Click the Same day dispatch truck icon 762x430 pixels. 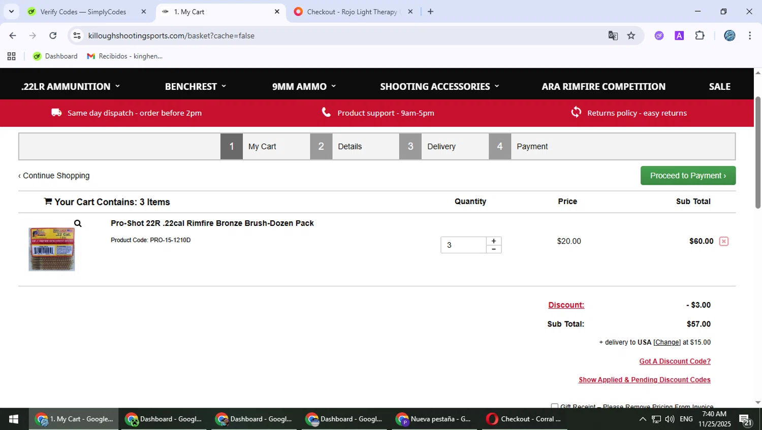click(x=56, y=113)
